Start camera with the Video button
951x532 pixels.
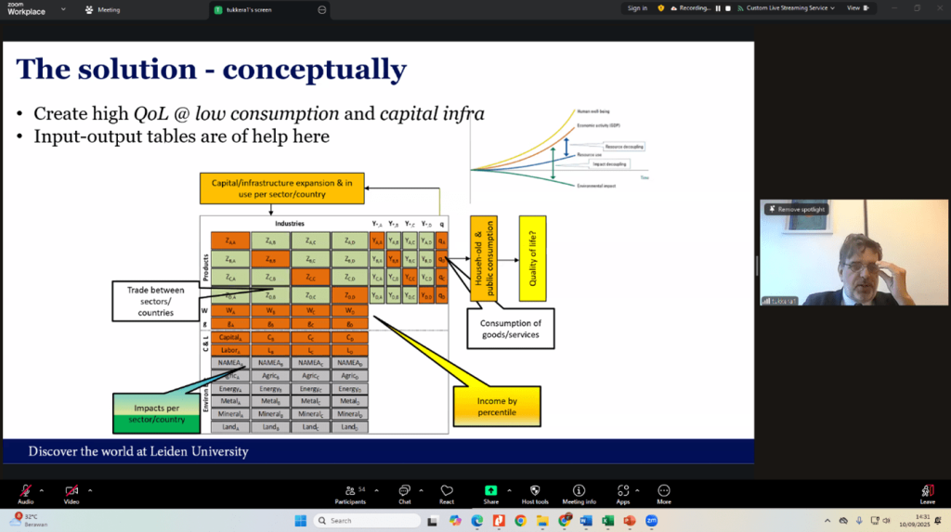pyautogui.click(x=72, y=490)
